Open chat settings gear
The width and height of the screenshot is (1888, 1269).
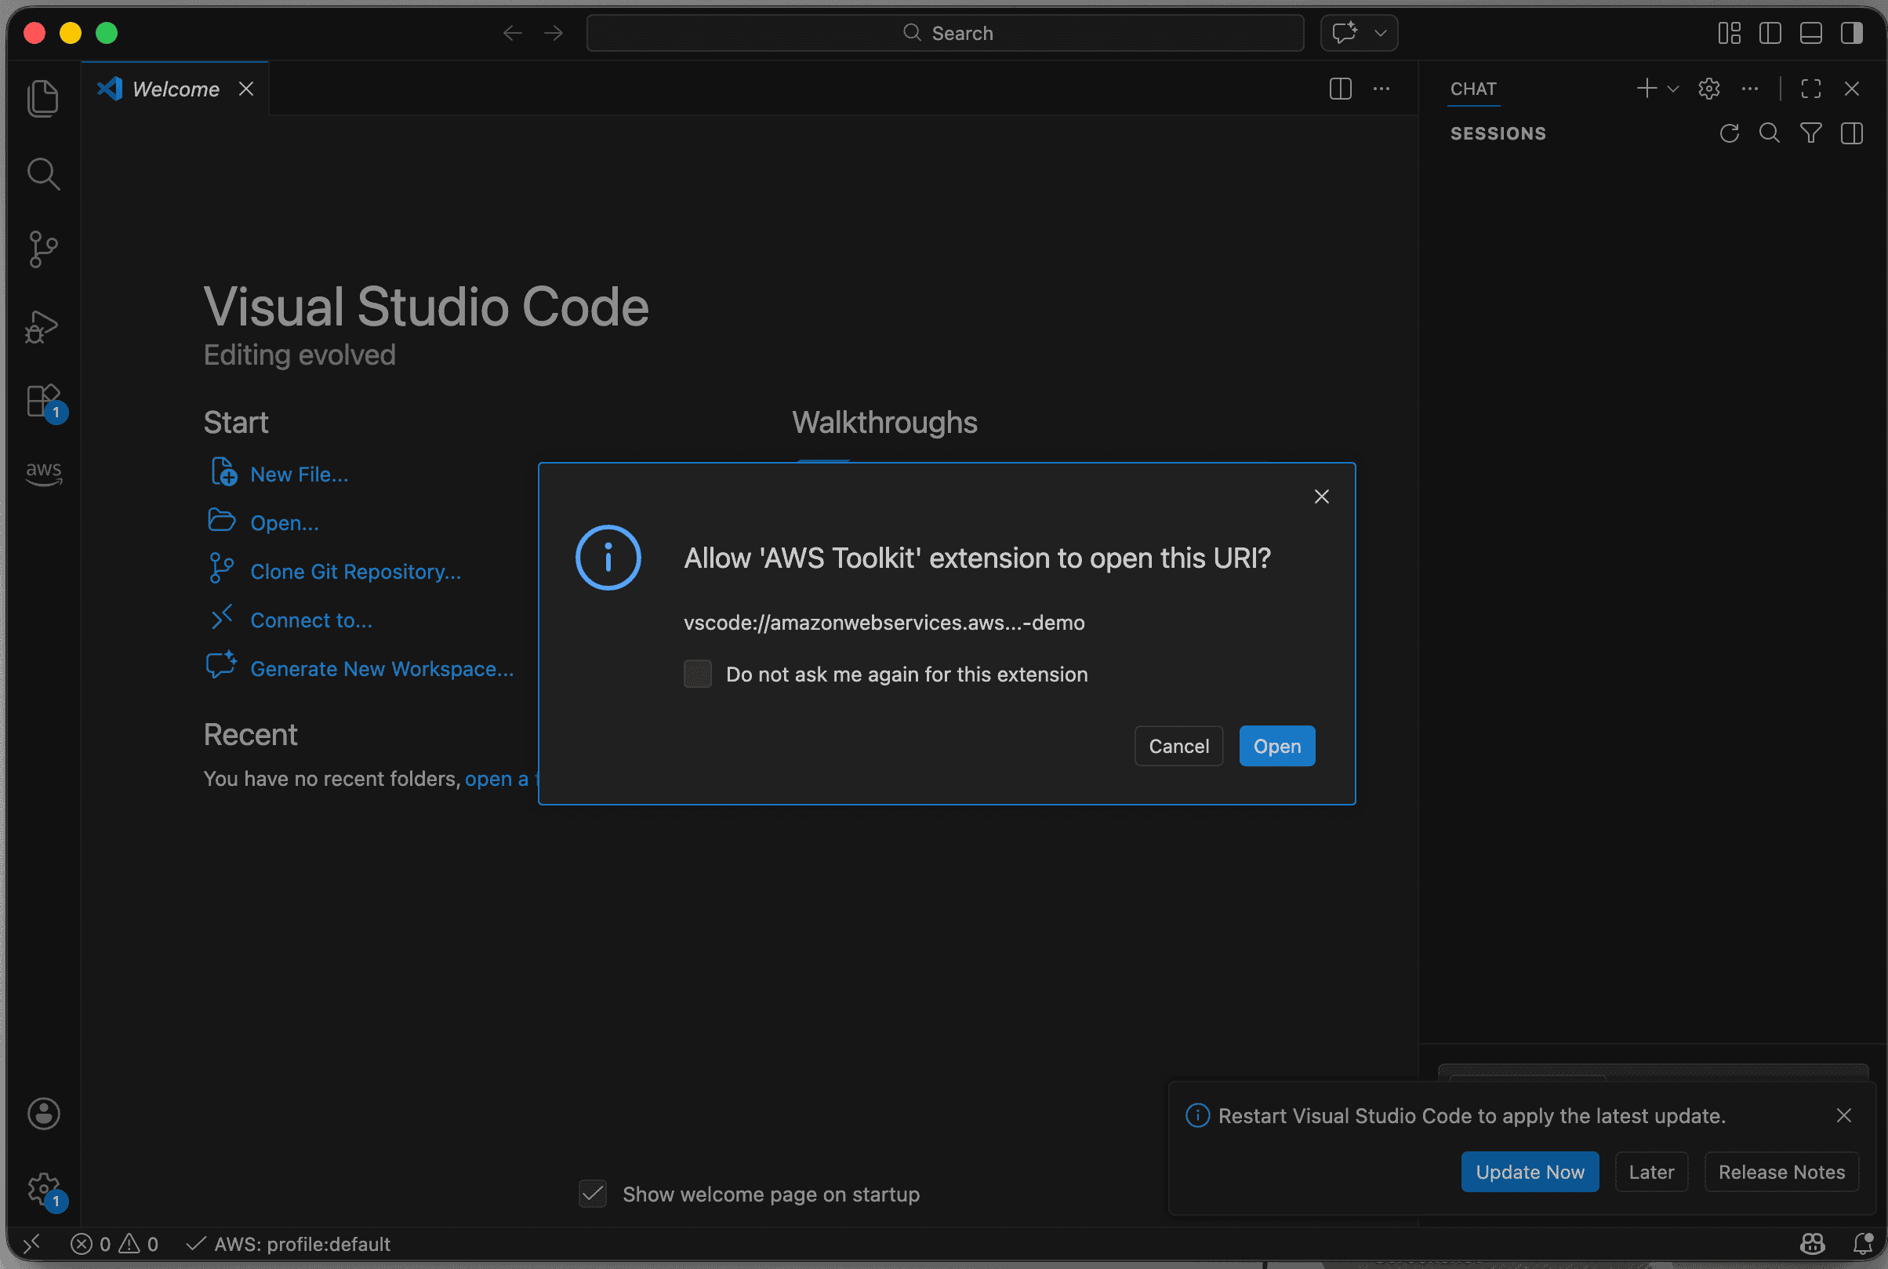click(x=1708, y=88)
